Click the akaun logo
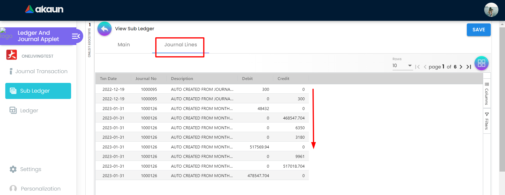This screenshot has height=195, width=505. (44, 9)
